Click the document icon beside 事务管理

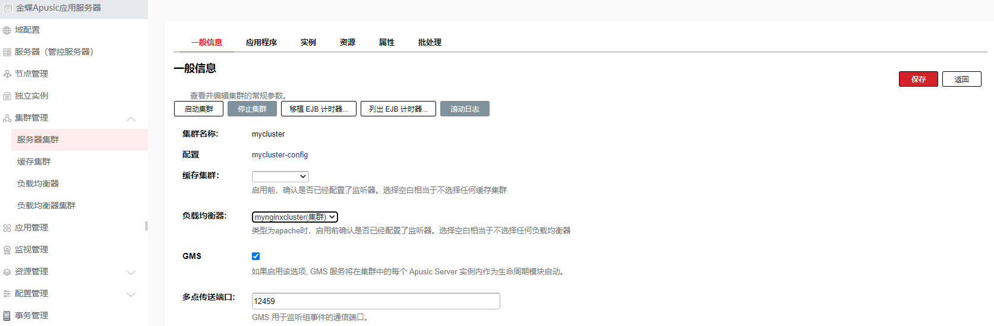(x=7, y=316)
